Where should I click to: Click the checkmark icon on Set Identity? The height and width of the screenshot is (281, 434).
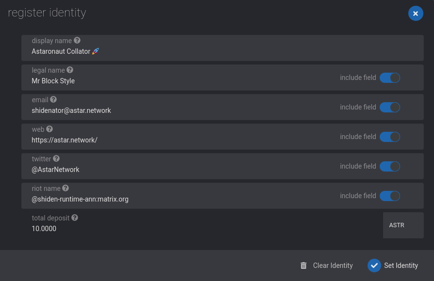coord(374,265)
